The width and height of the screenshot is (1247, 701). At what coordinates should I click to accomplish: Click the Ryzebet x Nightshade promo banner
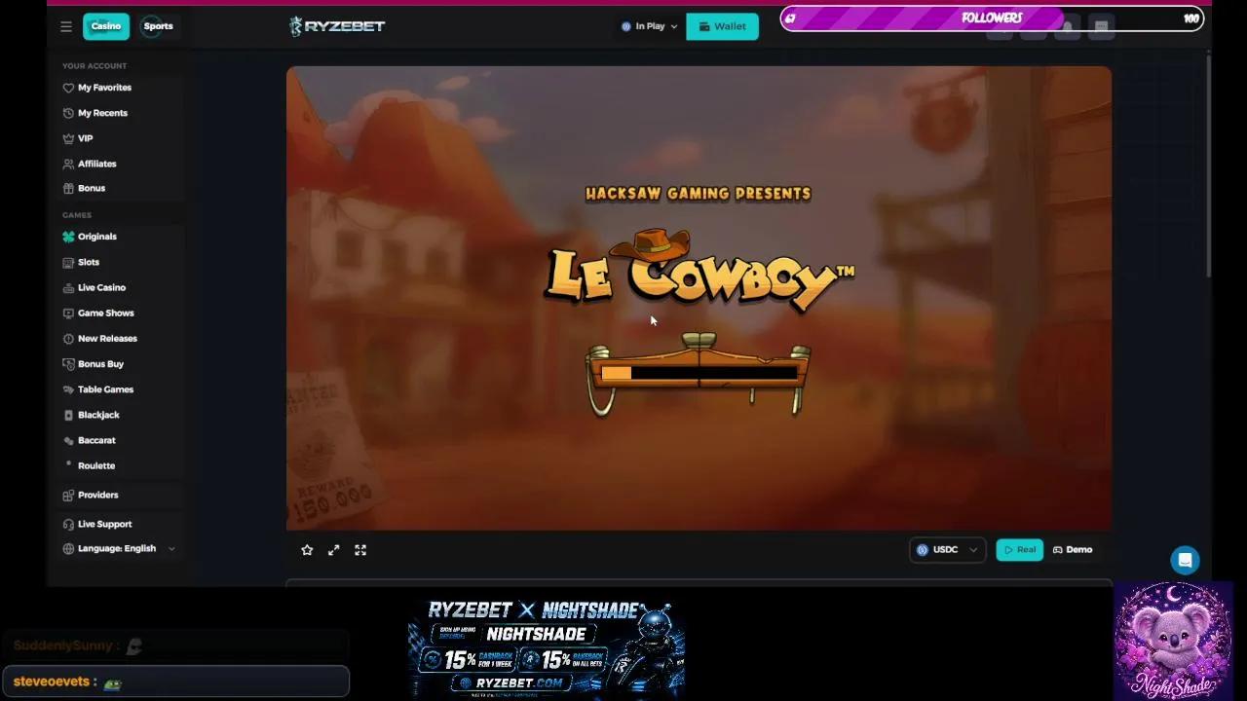[x=547, y=647]
